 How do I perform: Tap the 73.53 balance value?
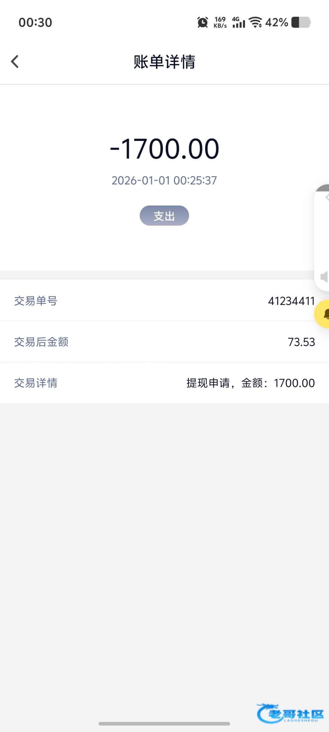click(301, 342)
